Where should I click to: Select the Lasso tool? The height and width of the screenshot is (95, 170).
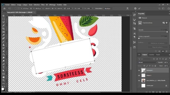[x=3, y=22]
